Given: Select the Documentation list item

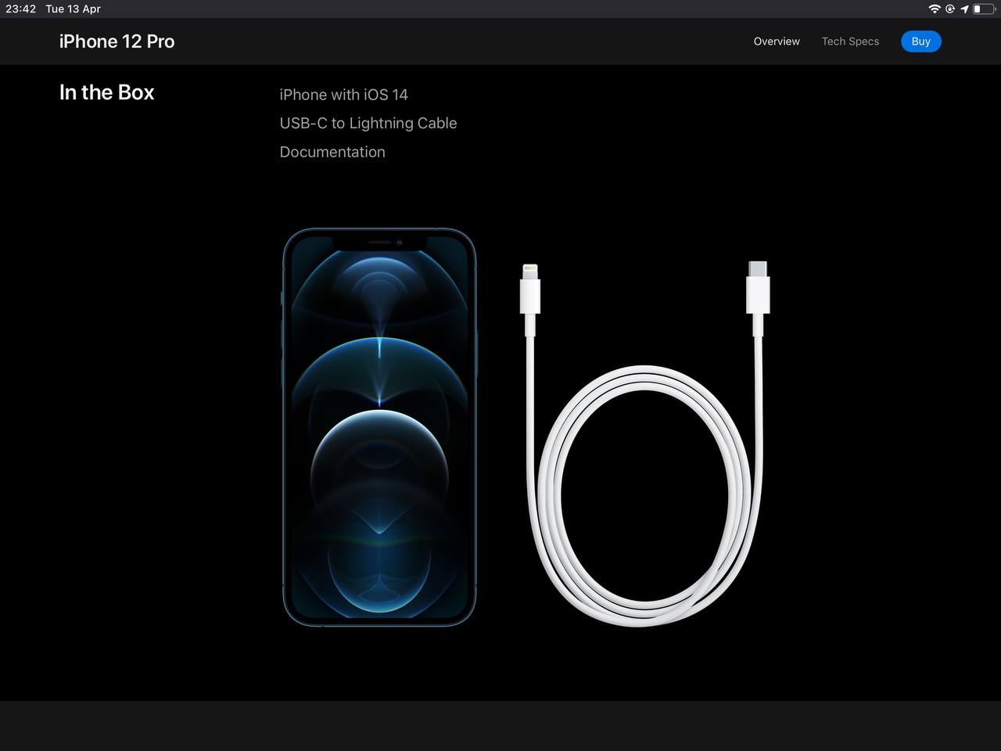Looking at the screenshot, I should coord(332,152).
